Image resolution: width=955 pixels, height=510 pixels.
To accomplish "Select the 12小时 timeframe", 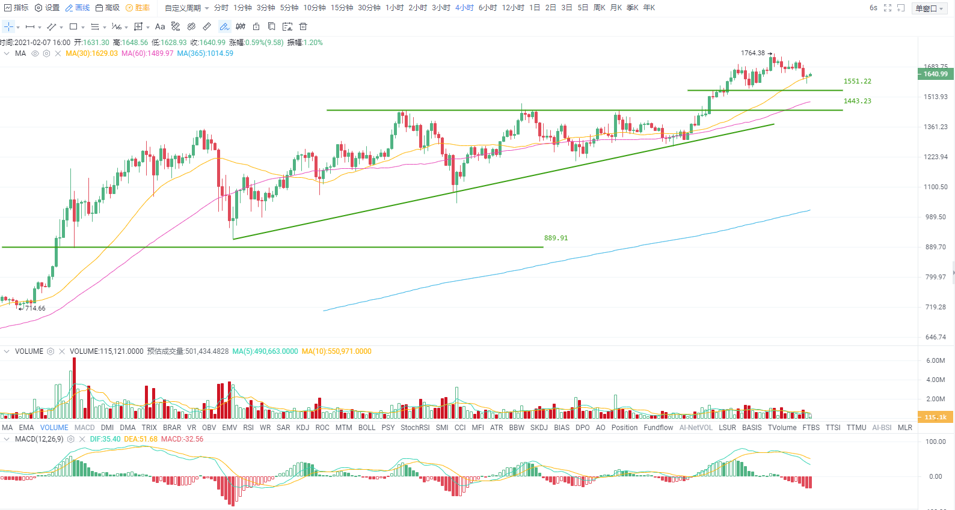I will click(513, 8).
